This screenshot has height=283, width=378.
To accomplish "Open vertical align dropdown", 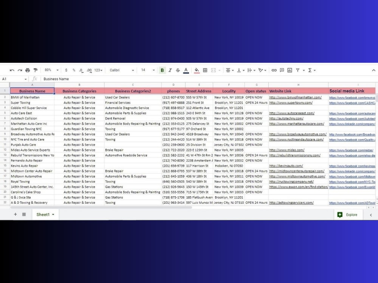I will (240, 70).
